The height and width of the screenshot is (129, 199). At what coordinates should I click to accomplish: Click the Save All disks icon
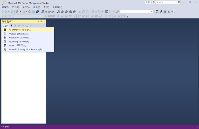pos(37,12)
